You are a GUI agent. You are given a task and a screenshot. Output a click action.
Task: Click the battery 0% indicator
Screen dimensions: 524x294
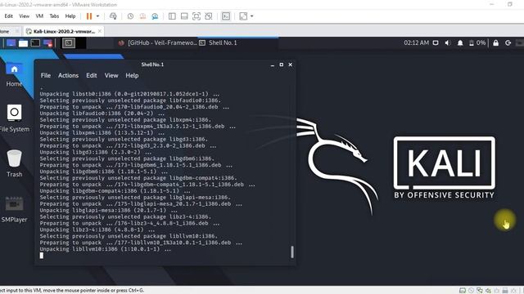(x=477, y=42)
